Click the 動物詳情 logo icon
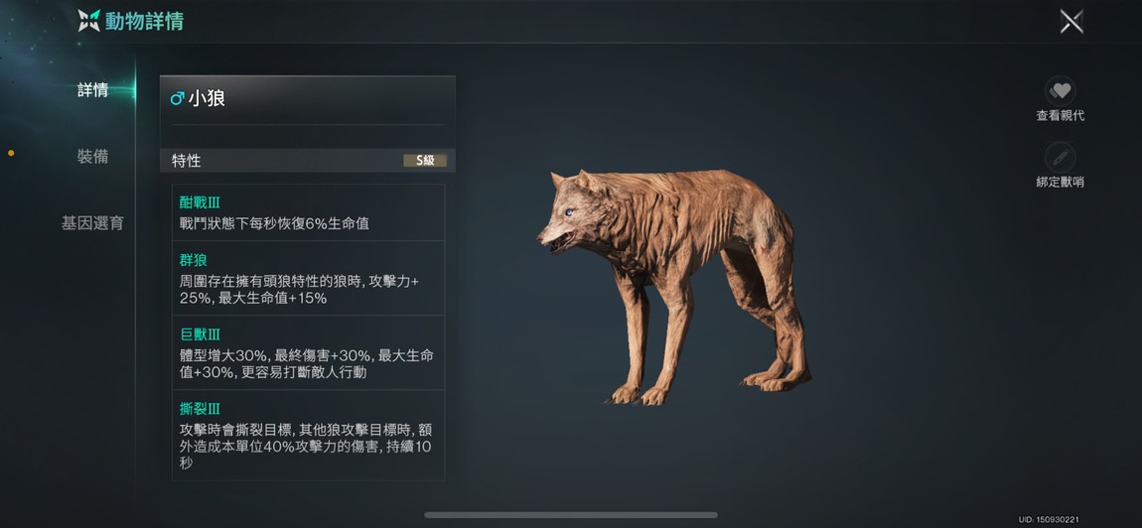The height and width of the screenshot is (528, 1142). click(x=89, y=21)
